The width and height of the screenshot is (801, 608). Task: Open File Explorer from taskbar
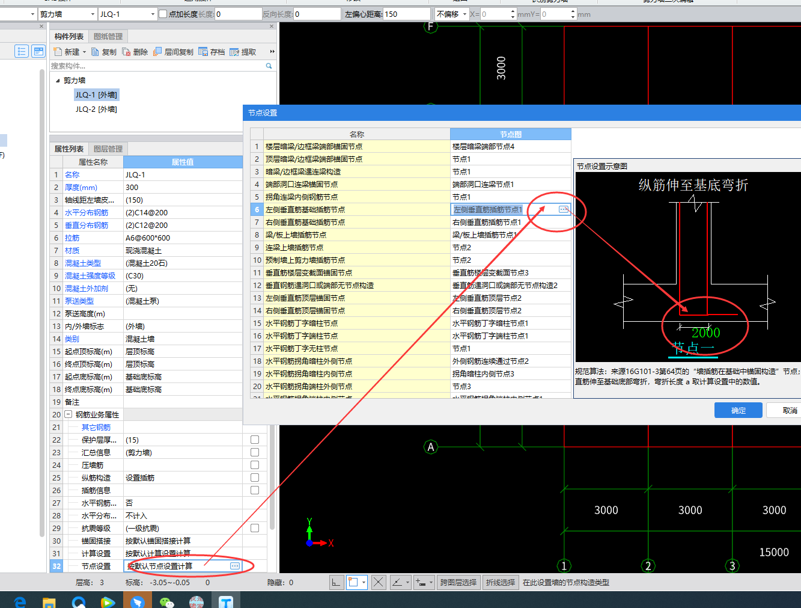(x=49, y=601)
